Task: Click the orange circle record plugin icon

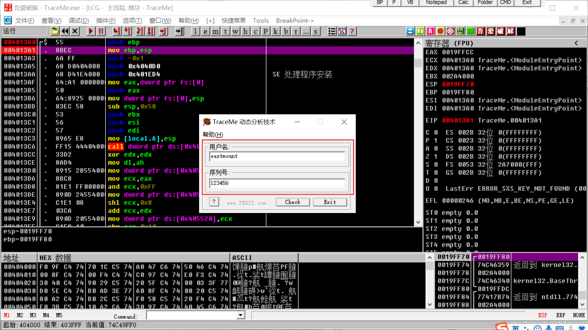Action: point(440,31)
